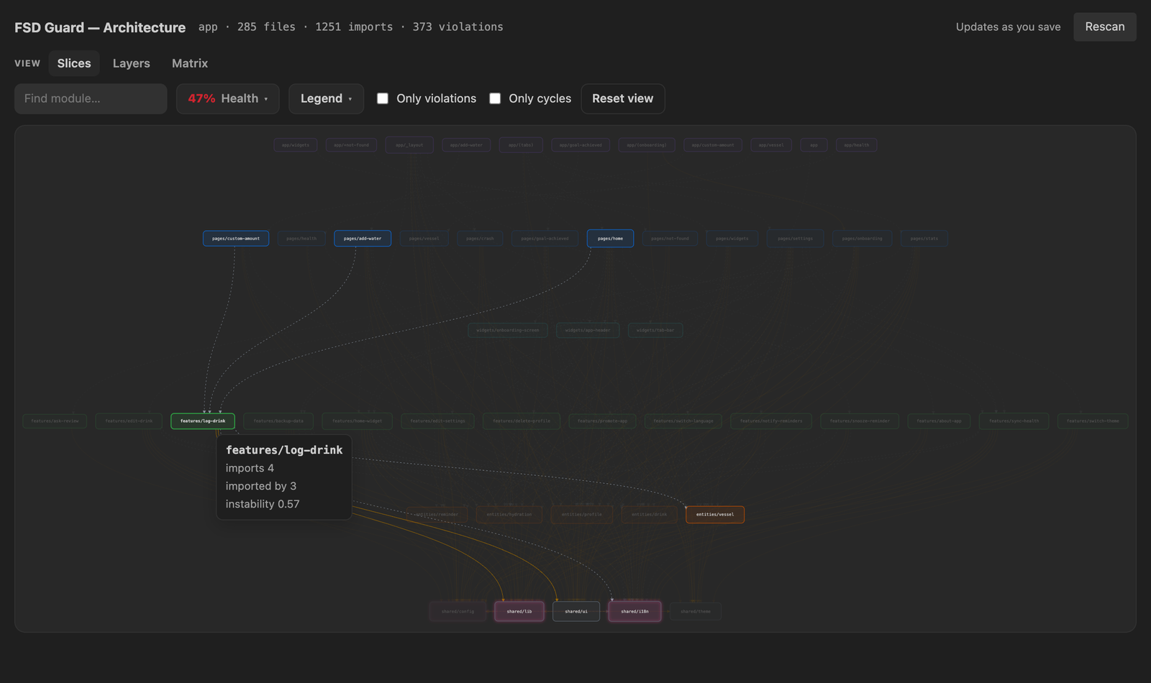Click the shared/ui node

576,611
